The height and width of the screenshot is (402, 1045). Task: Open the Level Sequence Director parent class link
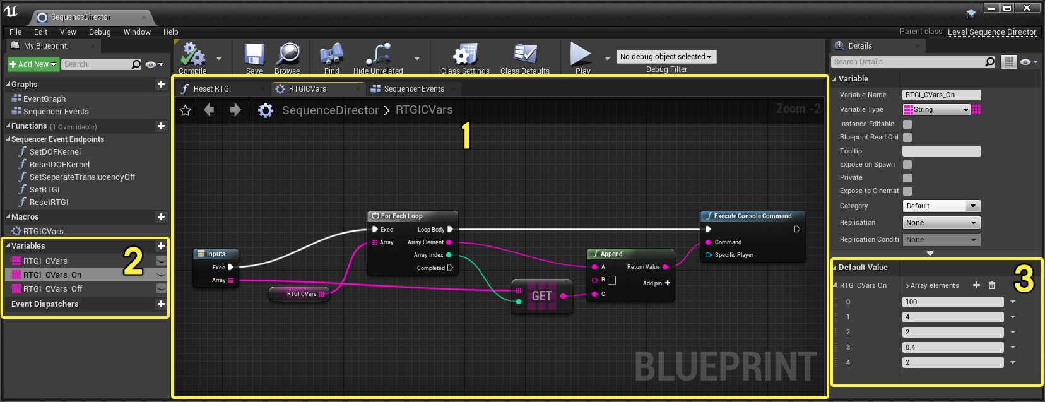pyautogui.click(x=992, y=32)
